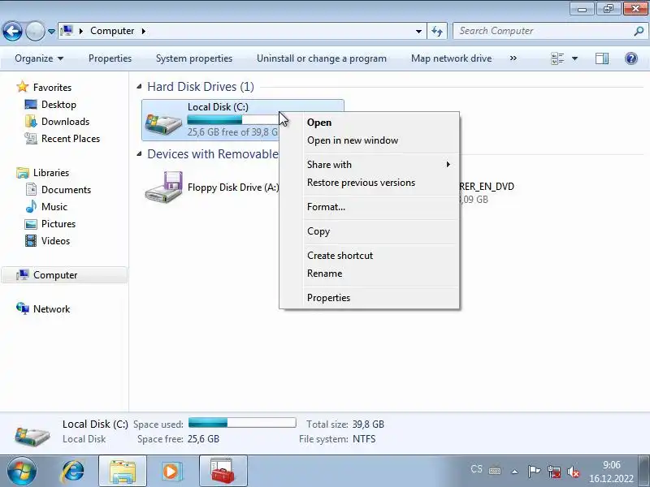Screen dimensions: 650x487
Task: Launch Internet Explorer from the taskbar
Action: (x=73, y=472)
